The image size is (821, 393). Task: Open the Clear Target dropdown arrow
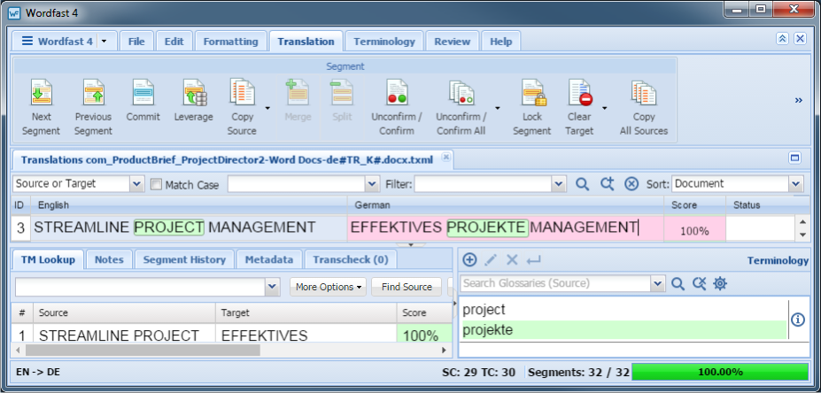604,108
